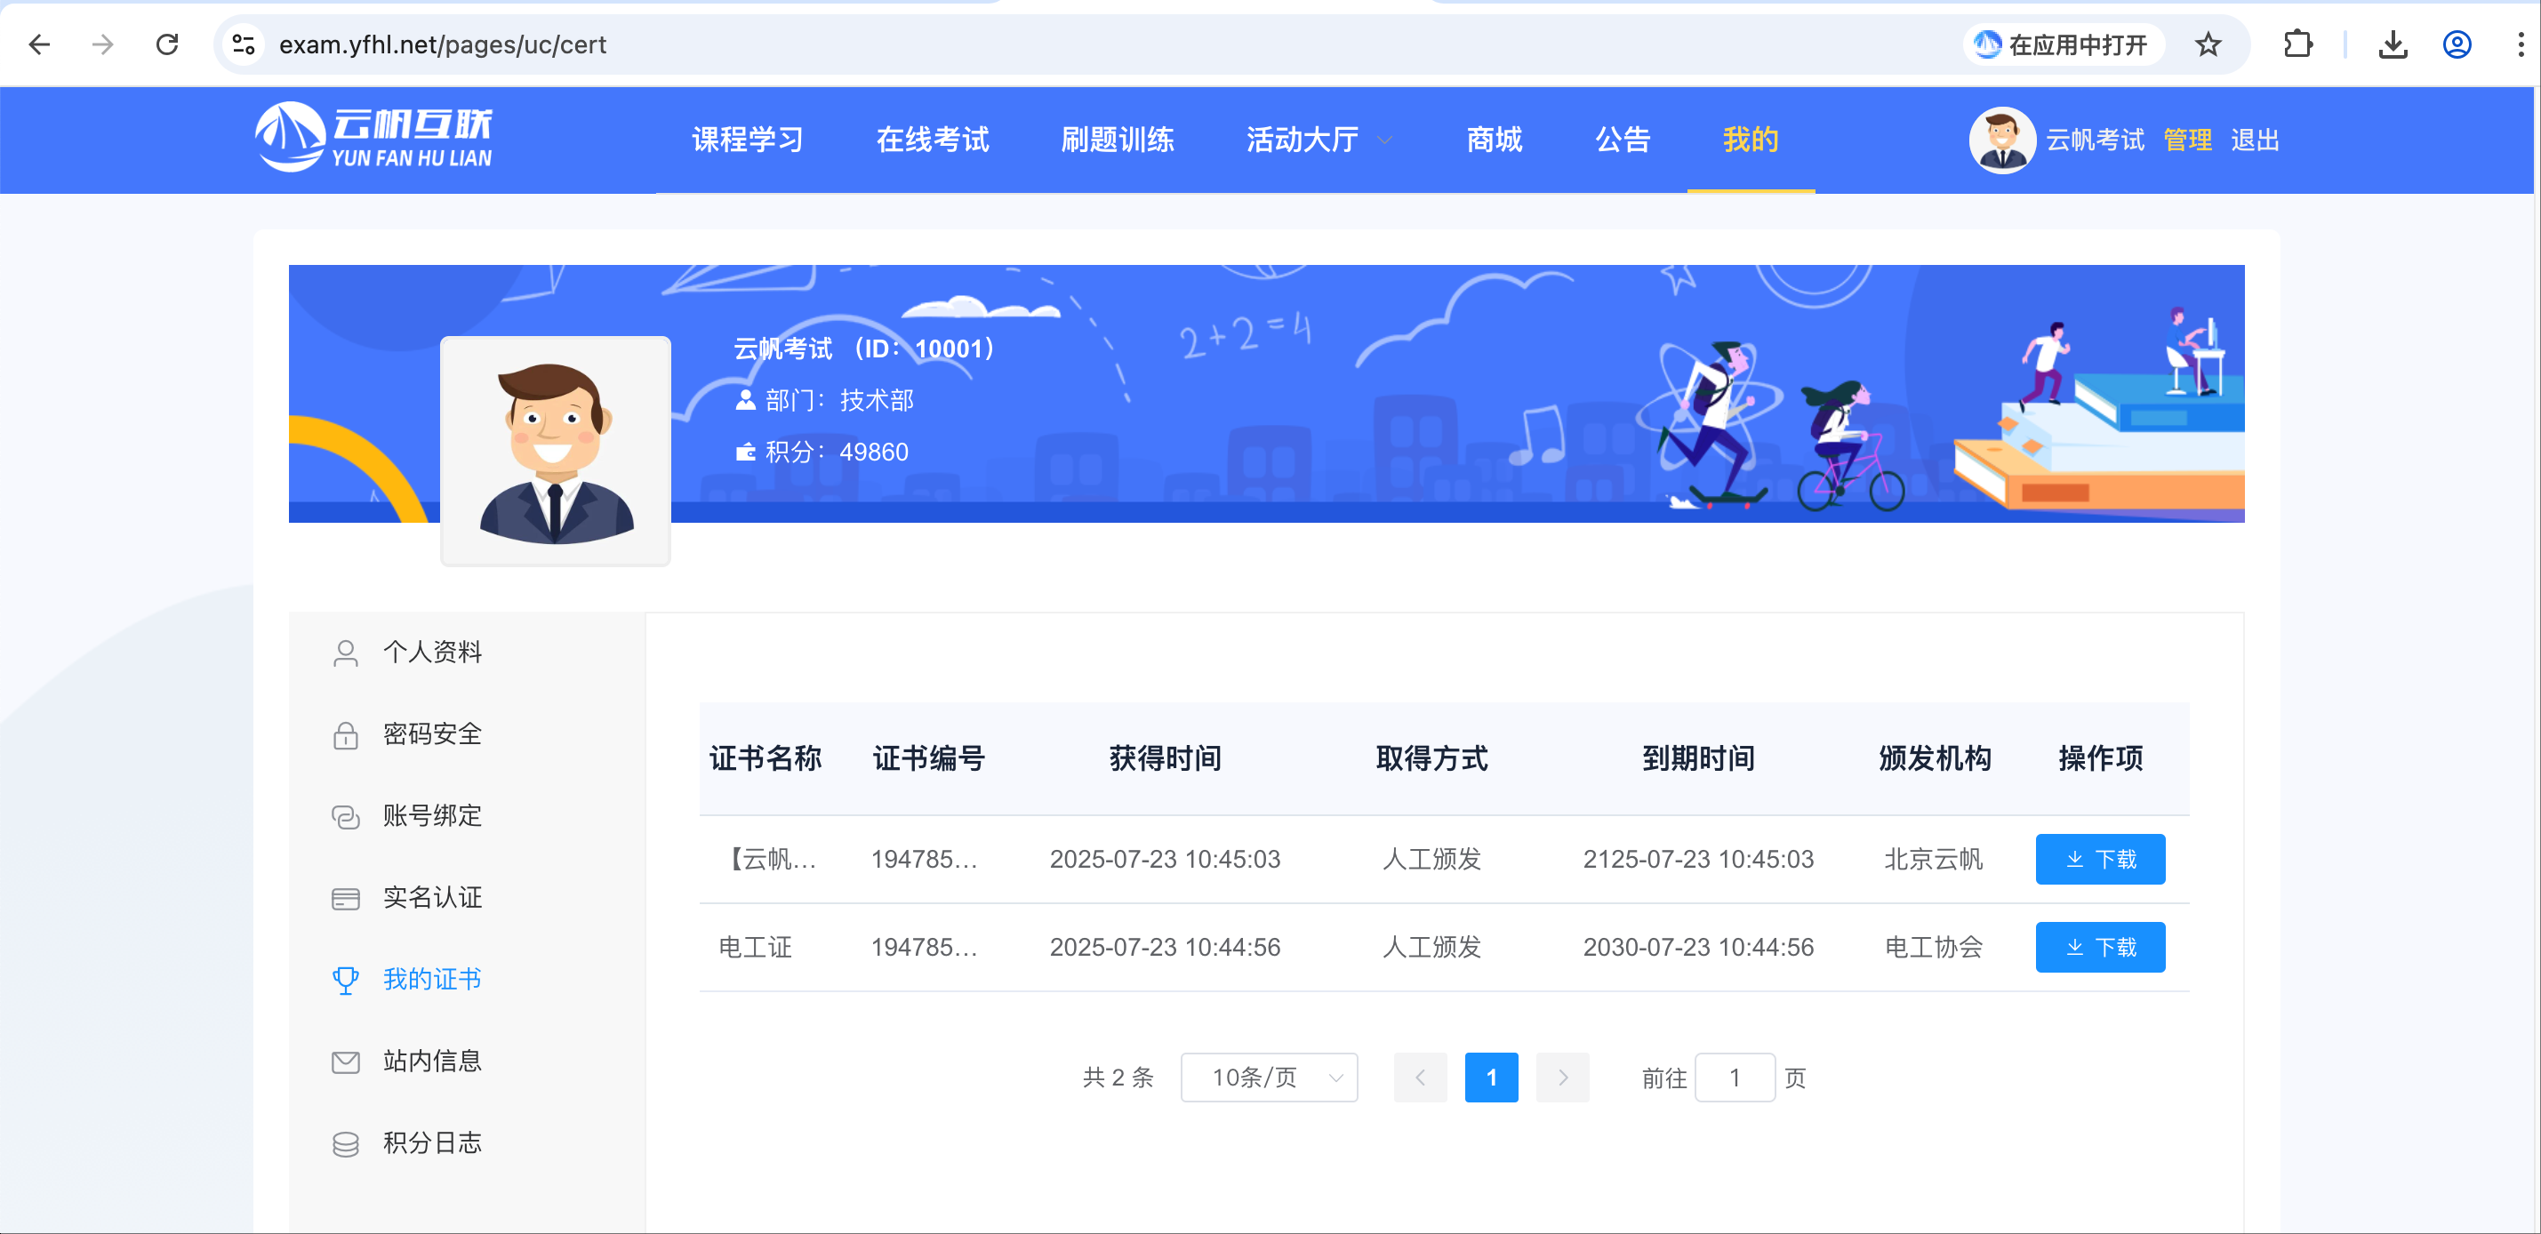The height and width of the screenshot is (1234, 2541).
Task: Click the previous page arrow
Action: click(x=1421, y=1078)
